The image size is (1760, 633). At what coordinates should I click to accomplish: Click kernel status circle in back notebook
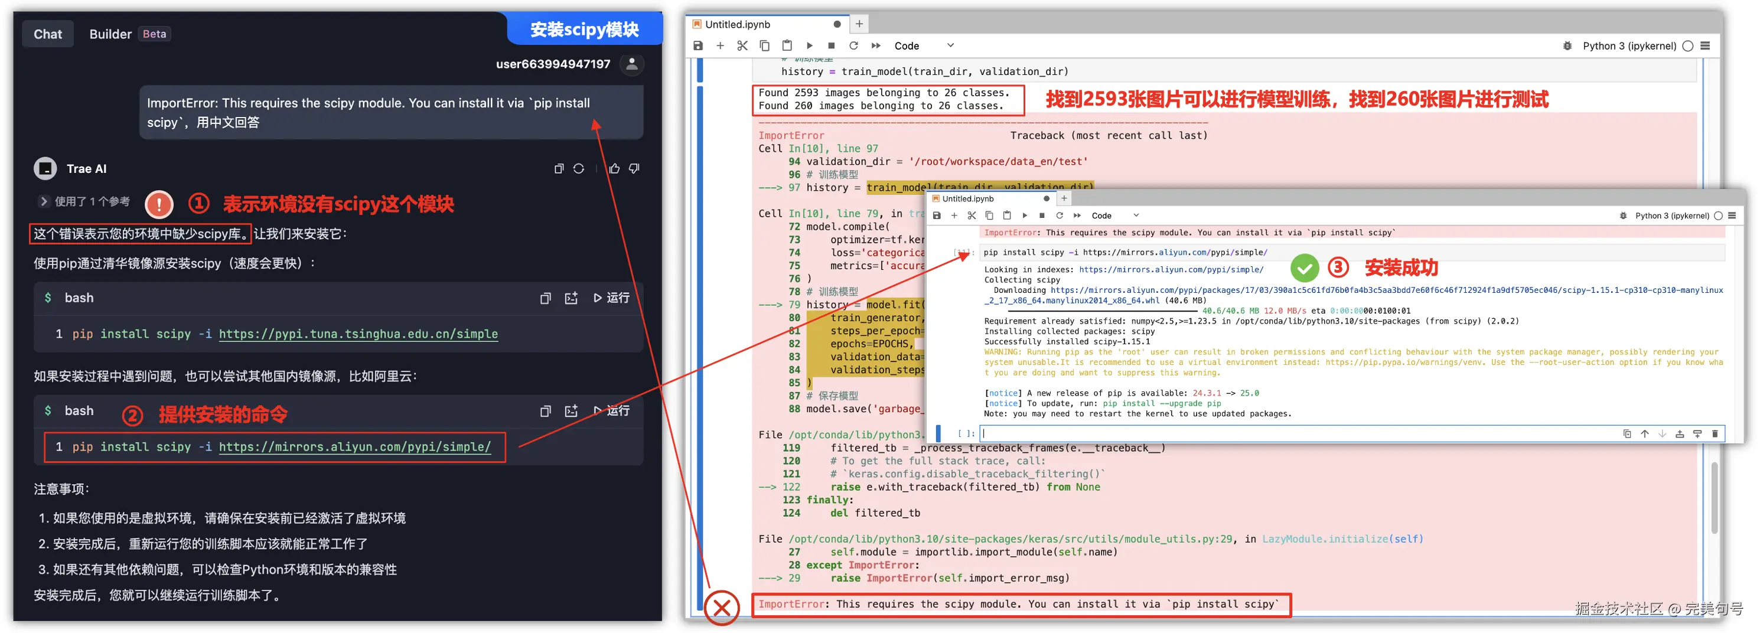point(1687,45)
